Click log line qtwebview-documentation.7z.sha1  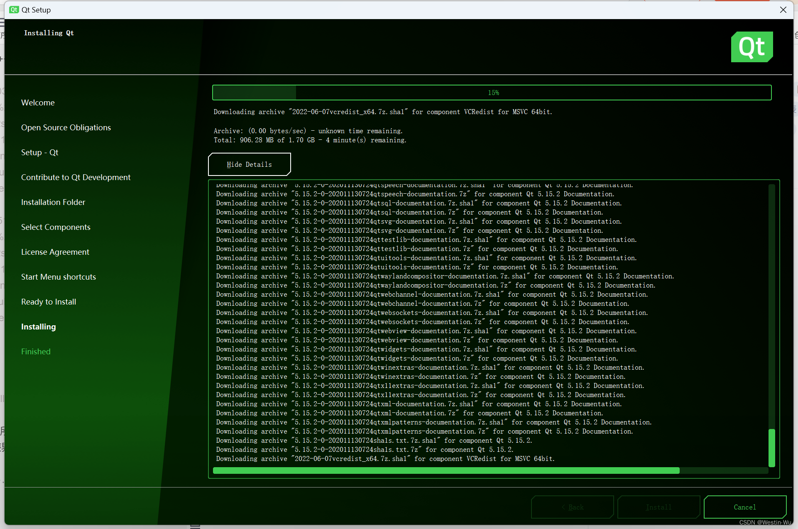(x=426, y=331)
